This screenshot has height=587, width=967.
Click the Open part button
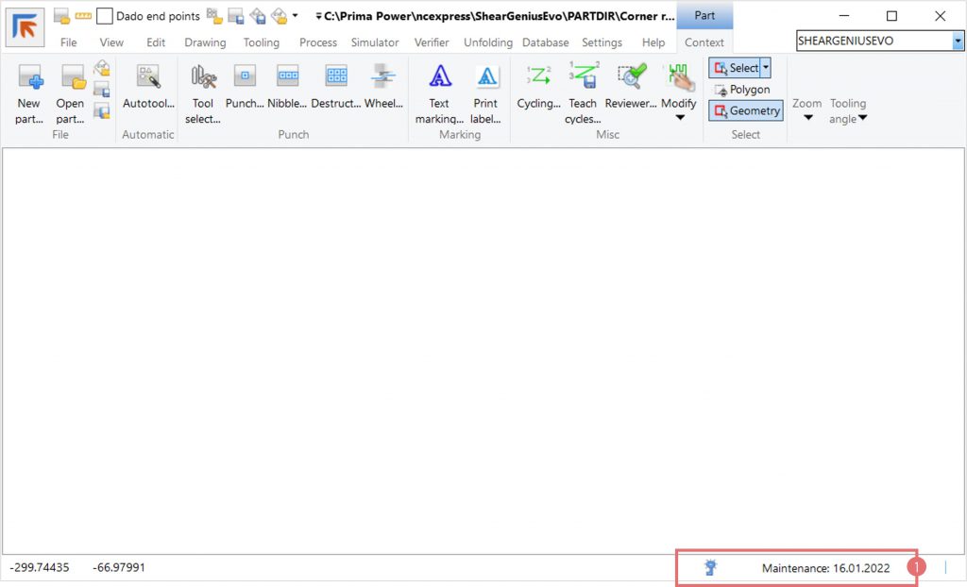(70, 79)
